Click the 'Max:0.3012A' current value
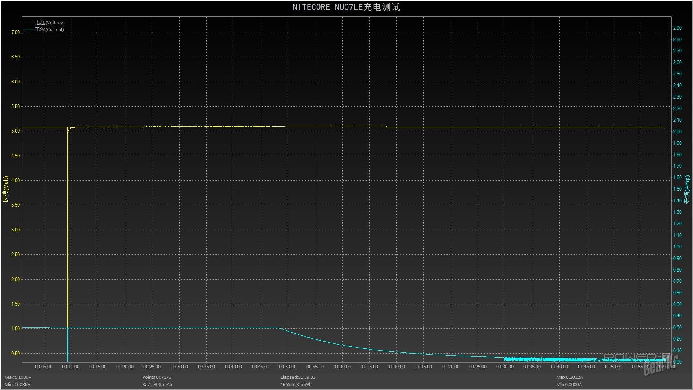 [x=569, y=377]
